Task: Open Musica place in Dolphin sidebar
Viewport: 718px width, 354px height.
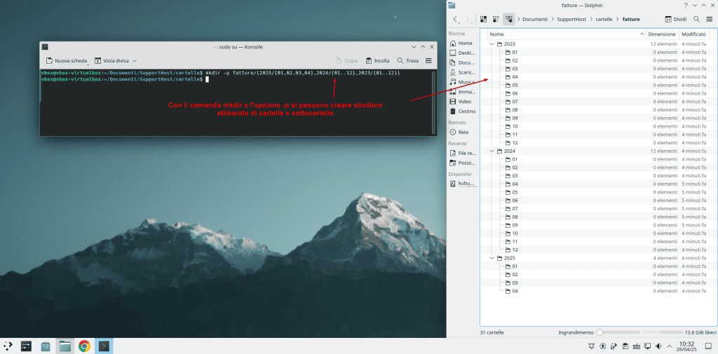Action: 462,82
